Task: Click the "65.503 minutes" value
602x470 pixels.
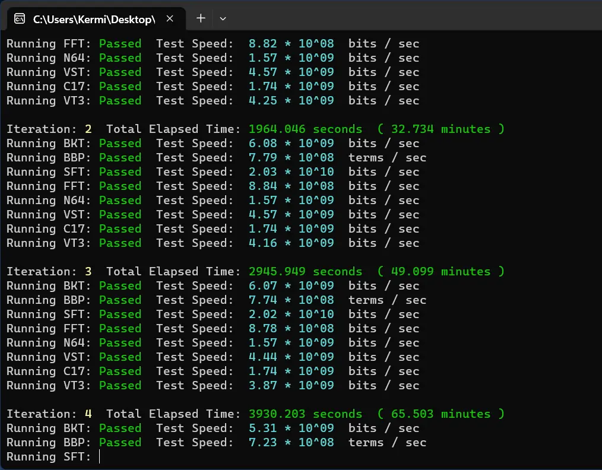Action: tap(441, 414)
